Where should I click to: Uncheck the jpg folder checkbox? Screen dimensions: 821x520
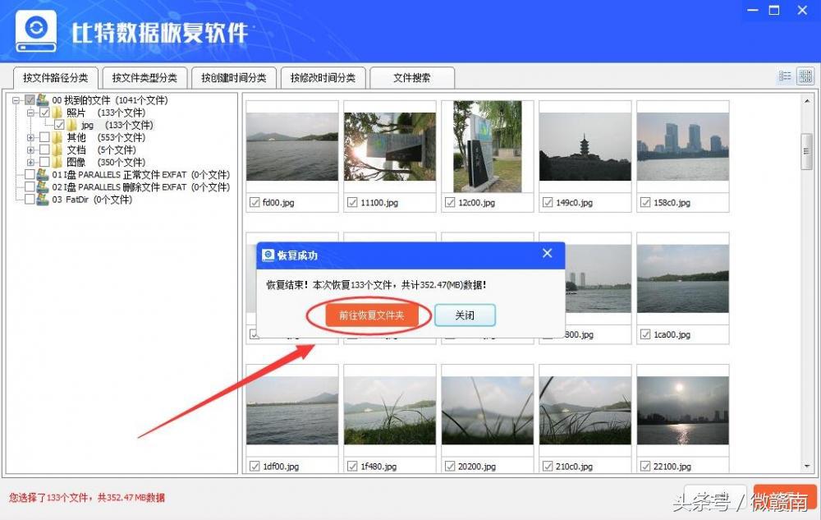[x=59, y=125]
